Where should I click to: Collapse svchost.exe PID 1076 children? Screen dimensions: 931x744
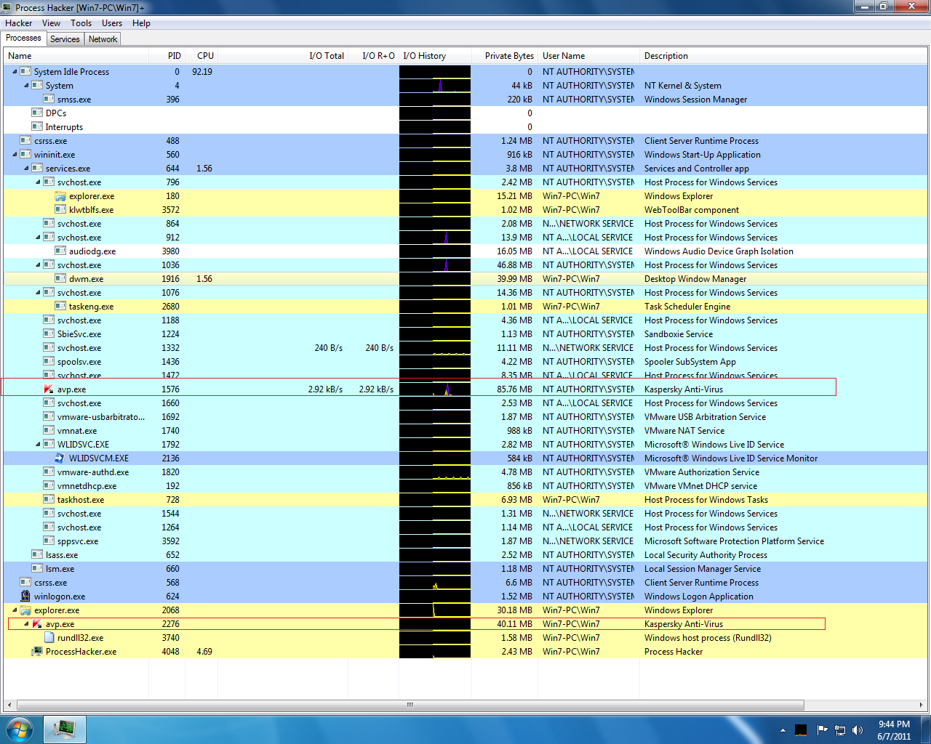38,293
